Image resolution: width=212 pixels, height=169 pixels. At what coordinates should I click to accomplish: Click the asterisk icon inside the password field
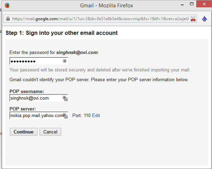click(65, 61)
